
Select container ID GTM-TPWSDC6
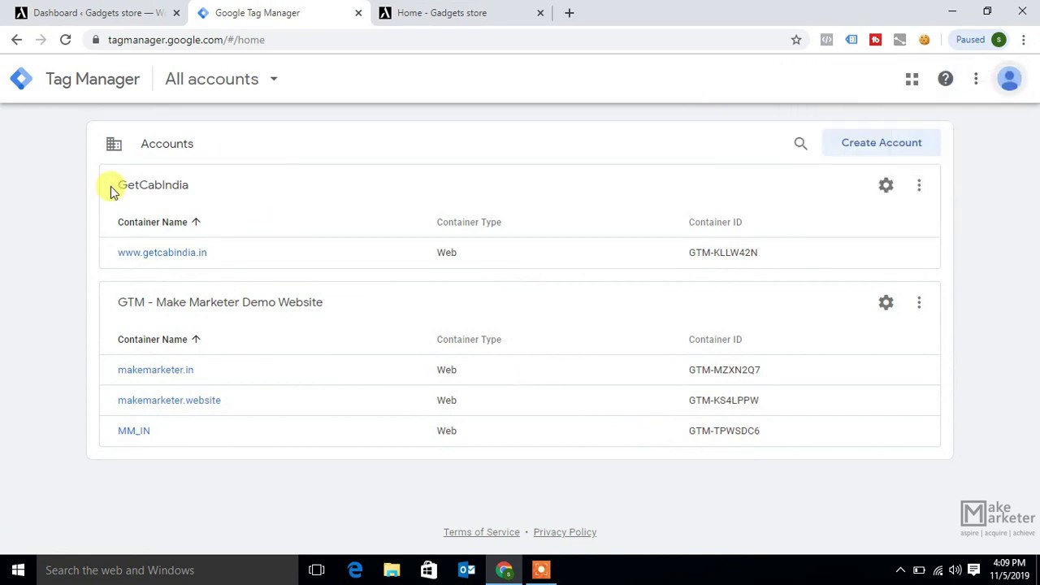tap(724, 431)
